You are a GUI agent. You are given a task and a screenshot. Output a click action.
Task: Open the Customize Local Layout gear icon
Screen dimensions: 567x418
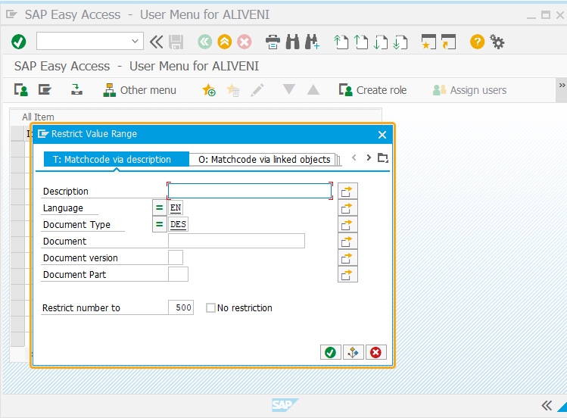click(497, 42)
